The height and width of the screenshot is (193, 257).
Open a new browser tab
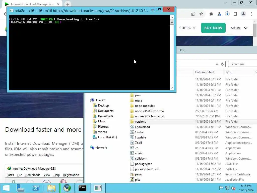[x=68, y=4]
